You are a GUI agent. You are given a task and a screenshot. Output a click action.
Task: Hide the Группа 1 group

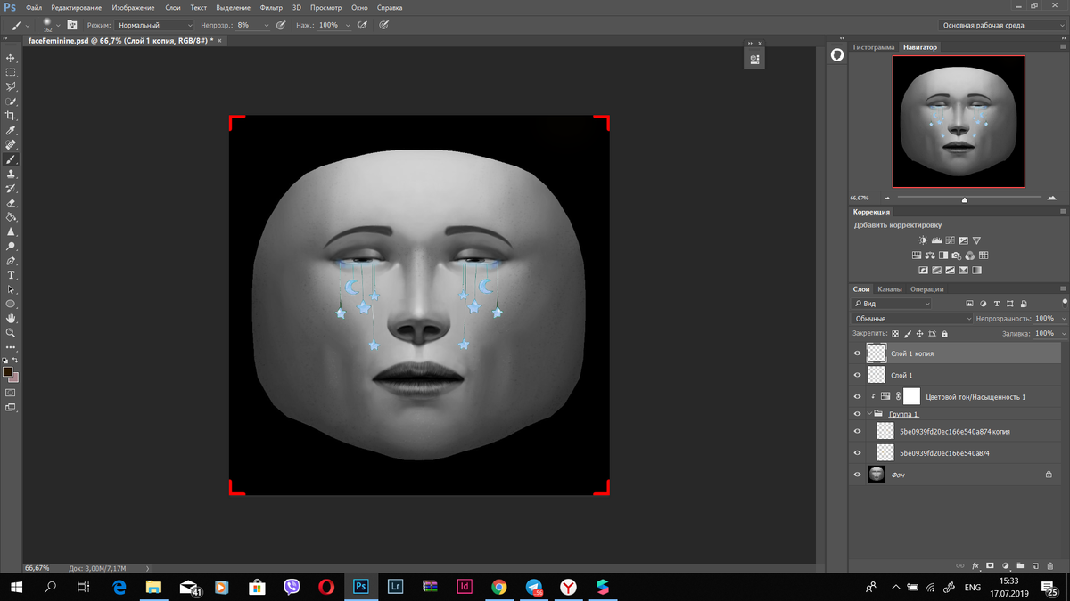[x=858, y=414]
